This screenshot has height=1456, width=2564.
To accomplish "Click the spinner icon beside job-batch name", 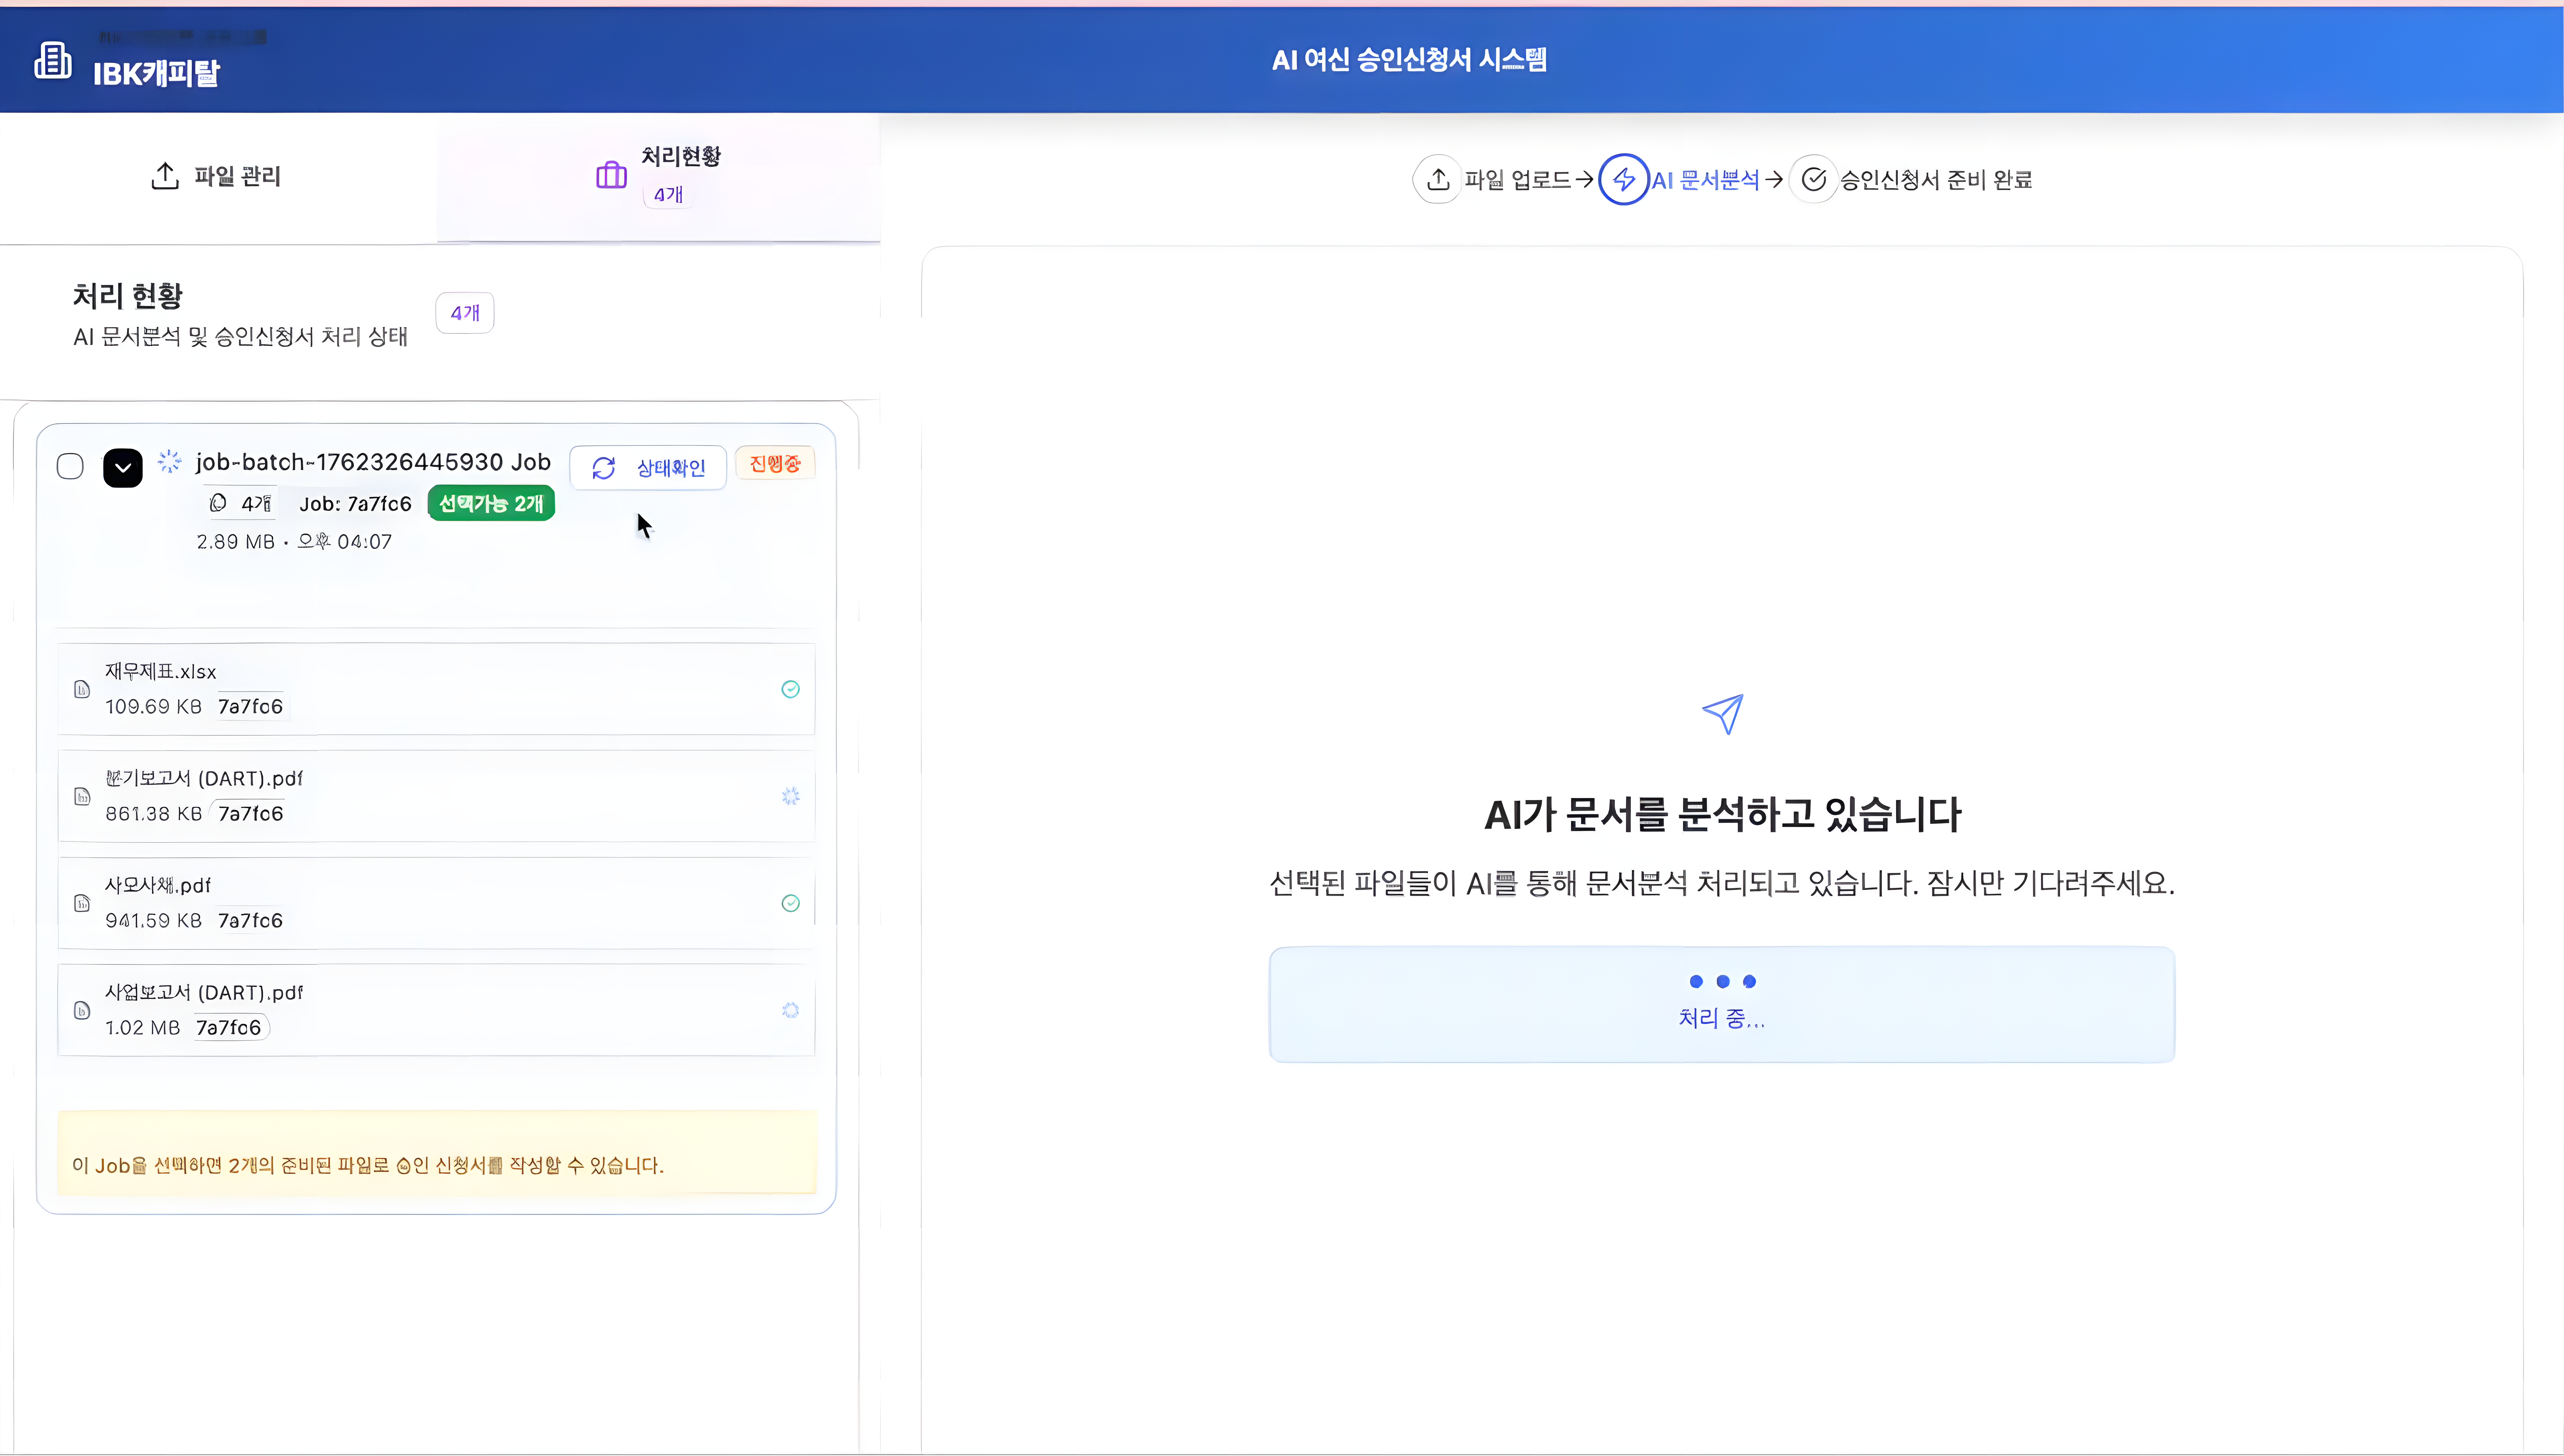I will [x=170, y=461].
